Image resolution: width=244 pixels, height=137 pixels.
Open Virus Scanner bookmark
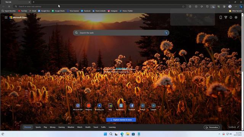click(x=73, y=11)
